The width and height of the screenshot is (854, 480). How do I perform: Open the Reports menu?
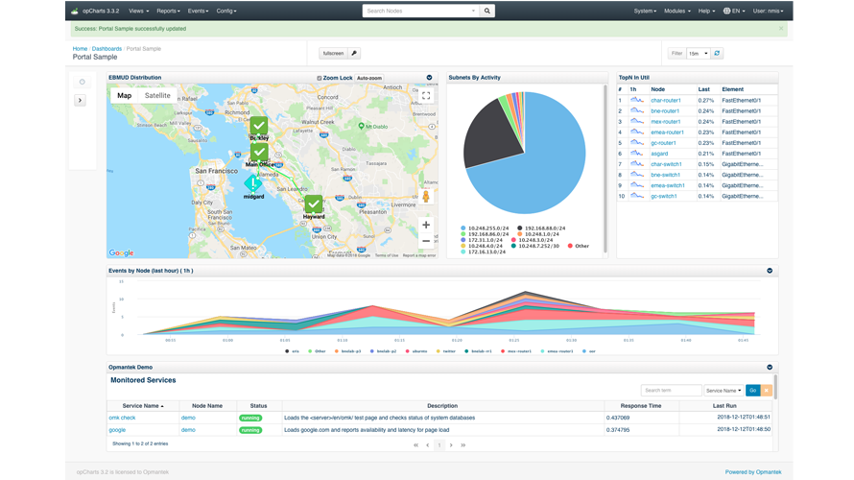[169, 12]
